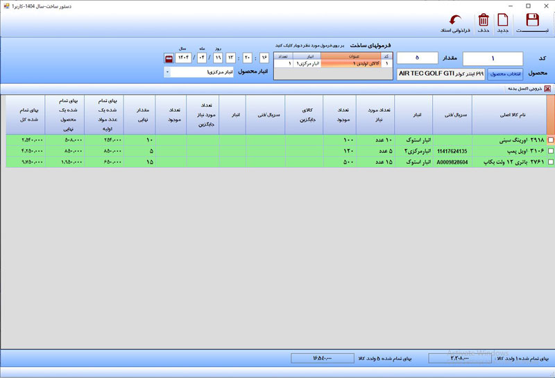
Task: Click the year field showing ۱۴۰۴
Action: [183, 58]
